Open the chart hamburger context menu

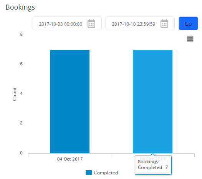click(190, 39)
